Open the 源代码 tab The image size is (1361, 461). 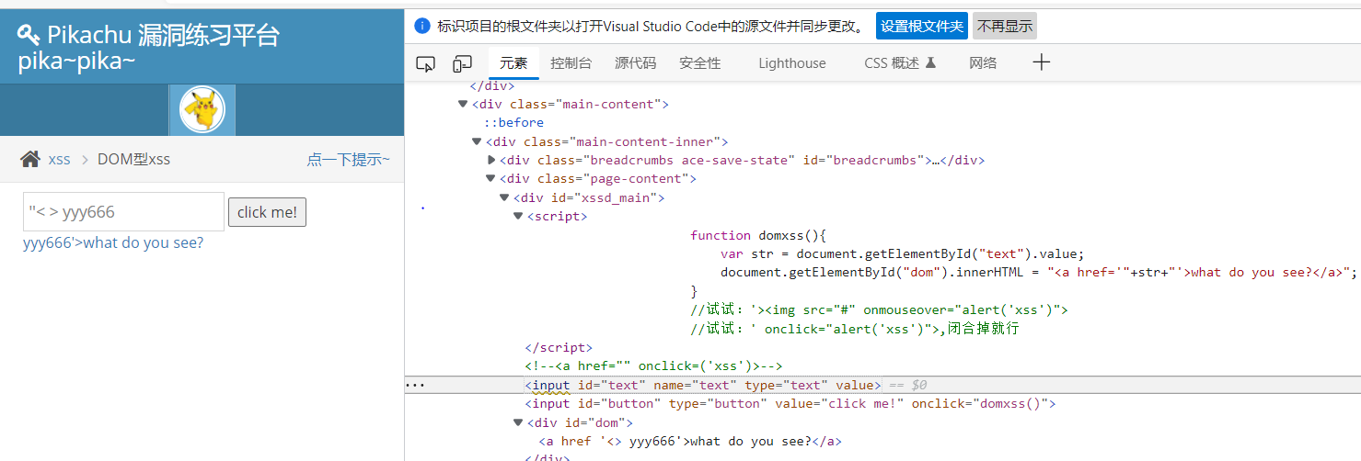coord(636,63)
